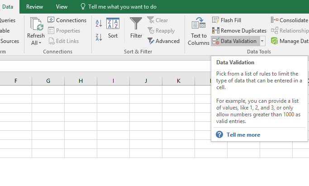The height and width of the screenshot is (186, 309).
Task: Click the Tell me more link
Action: pyautogui.click(x=243, y=134)
